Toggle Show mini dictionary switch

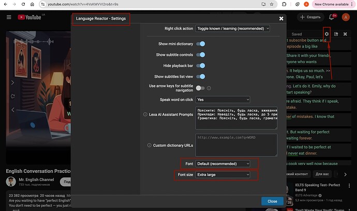point(201,44)
